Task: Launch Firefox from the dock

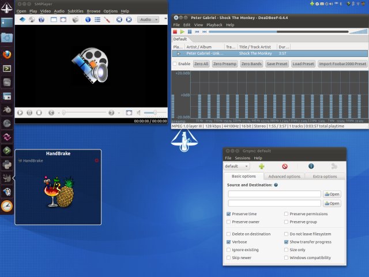Action: (7, 55)
